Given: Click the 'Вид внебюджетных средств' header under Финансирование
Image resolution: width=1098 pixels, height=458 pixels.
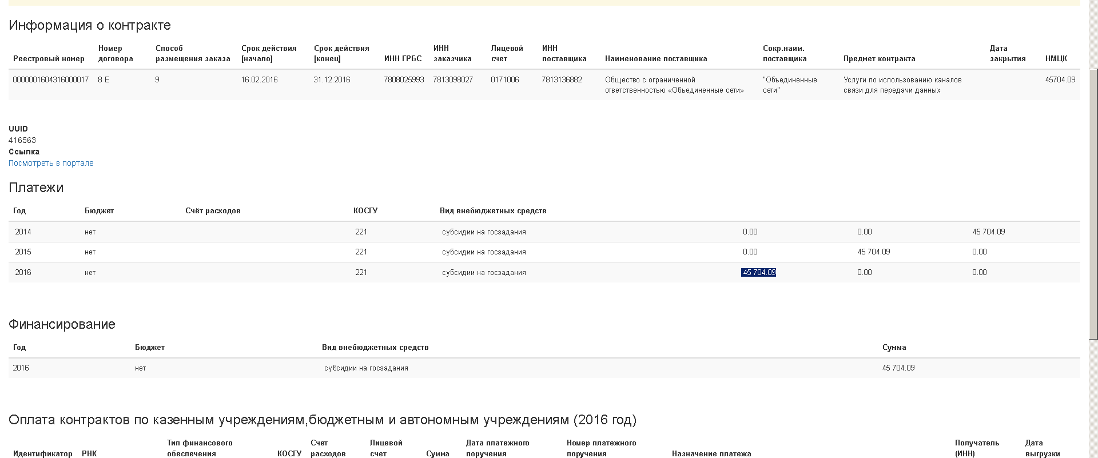Looking at the screenshot, I should (x=375, y=348).
